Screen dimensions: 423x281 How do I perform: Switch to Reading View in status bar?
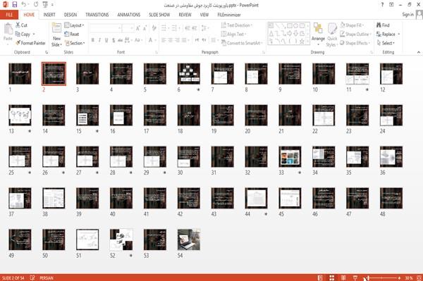(x=343, y=277)
